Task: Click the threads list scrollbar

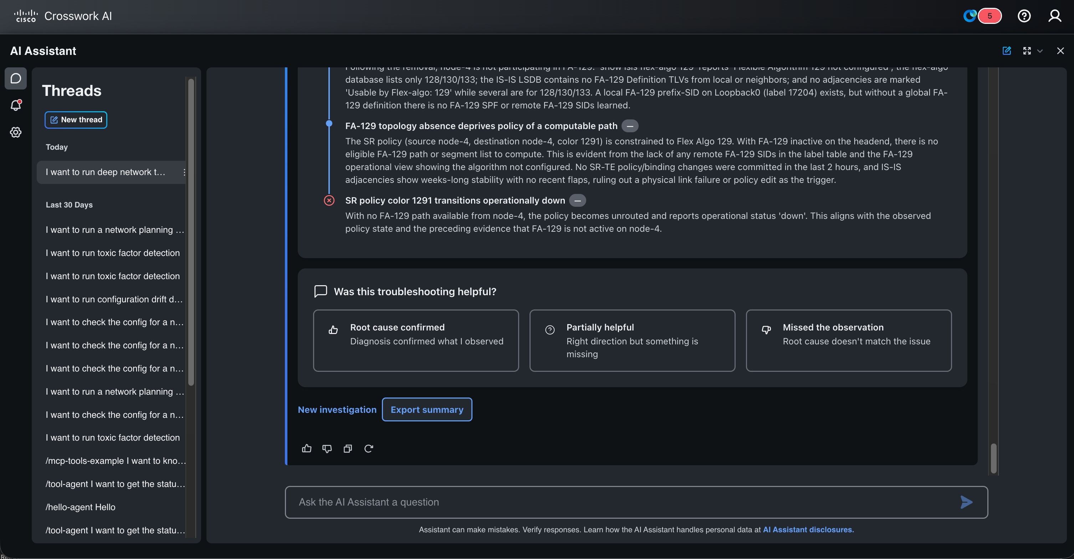Action: click(191, 232)
